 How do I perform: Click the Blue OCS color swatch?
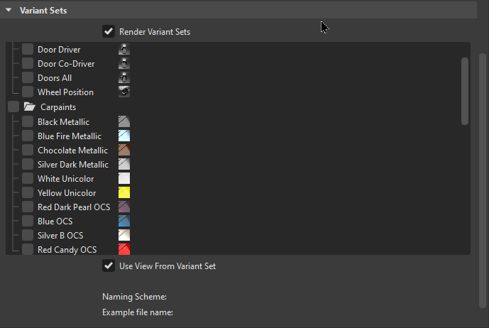124,222
